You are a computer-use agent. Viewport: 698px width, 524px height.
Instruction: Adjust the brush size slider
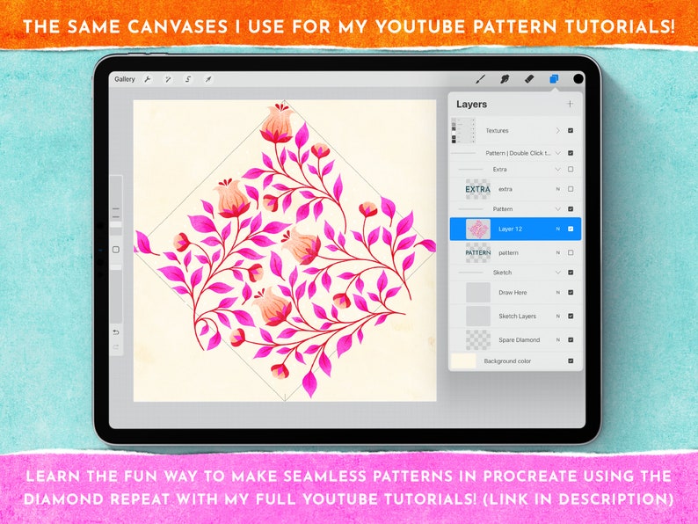[116, 205]
